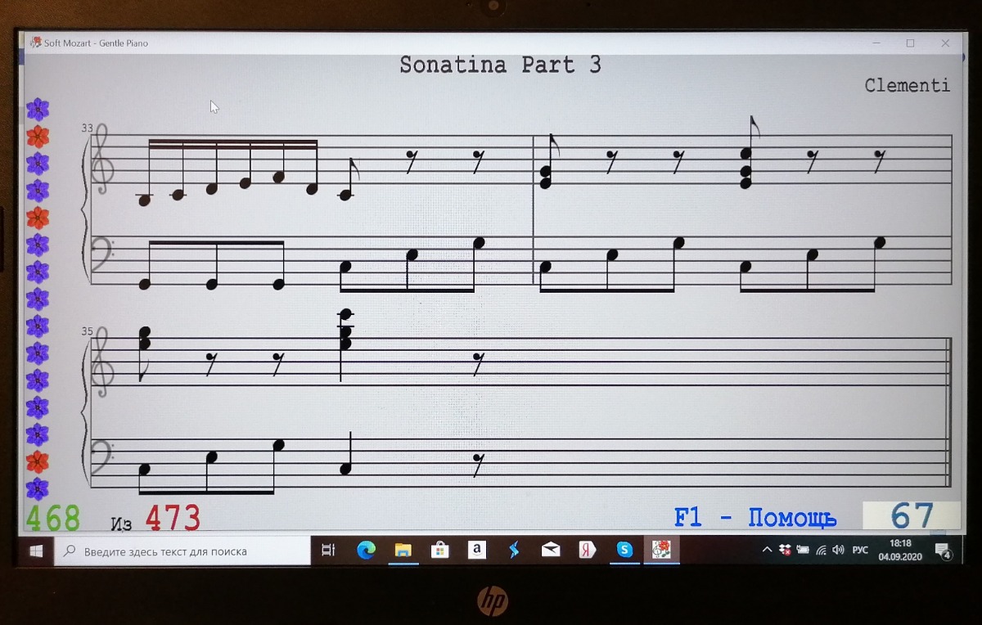Screen dimensions: 982x625
Task: Open the Mail app from the taskbar
Action: coord(551,551)
